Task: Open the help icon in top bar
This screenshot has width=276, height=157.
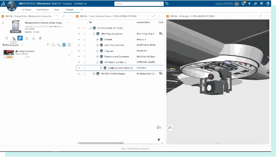Action: (268, 4)
